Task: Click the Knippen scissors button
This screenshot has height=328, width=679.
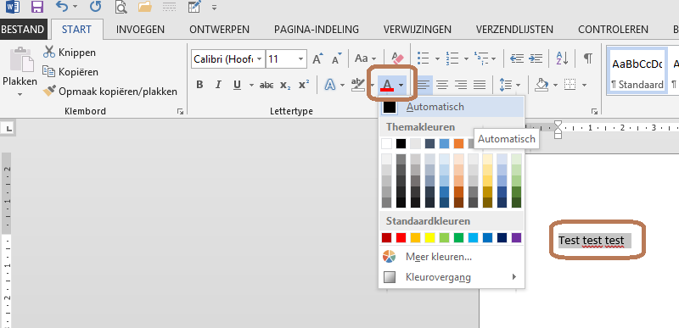Action: click(70, 53)
